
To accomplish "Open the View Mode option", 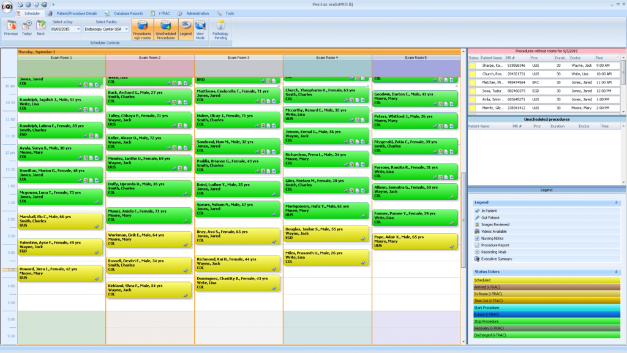I will [x=200, y=29].
